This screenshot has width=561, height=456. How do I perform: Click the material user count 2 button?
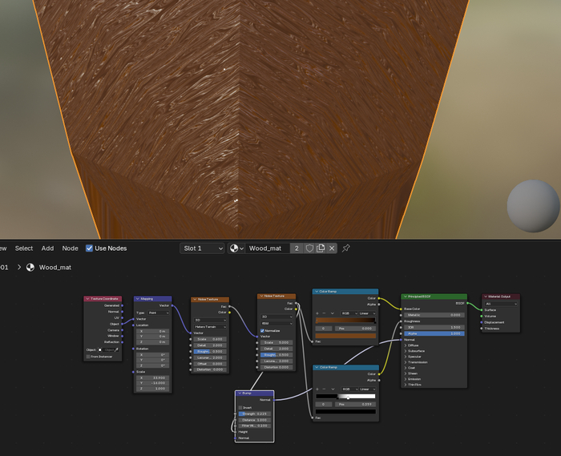point(297,248)
